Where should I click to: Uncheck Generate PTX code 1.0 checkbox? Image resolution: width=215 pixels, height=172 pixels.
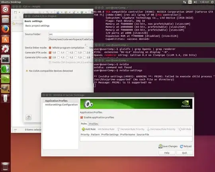[50, 53]
